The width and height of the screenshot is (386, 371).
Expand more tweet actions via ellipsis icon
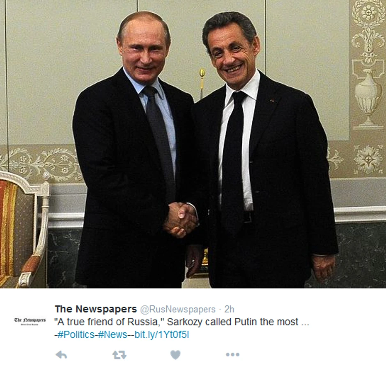click(x=232, y=355)
